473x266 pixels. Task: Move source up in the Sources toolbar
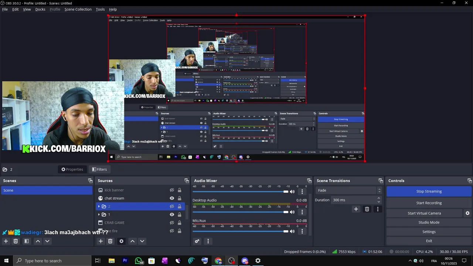click(132, 241)
